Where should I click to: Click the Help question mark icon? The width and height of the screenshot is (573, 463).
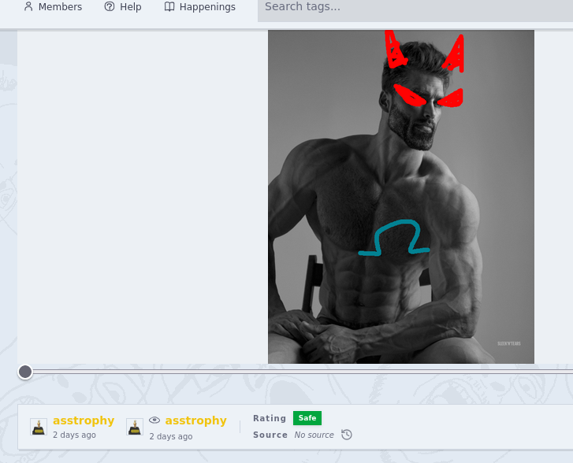pyautogui.click(x=110, y=6)
